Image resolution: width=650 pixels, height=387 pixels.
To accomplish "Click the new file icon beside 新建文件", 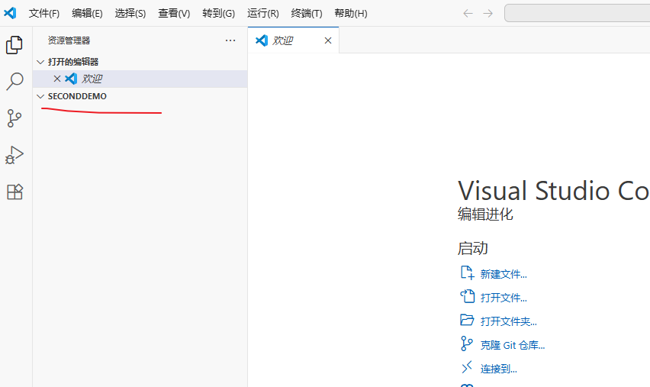I will tap(467, 273).
